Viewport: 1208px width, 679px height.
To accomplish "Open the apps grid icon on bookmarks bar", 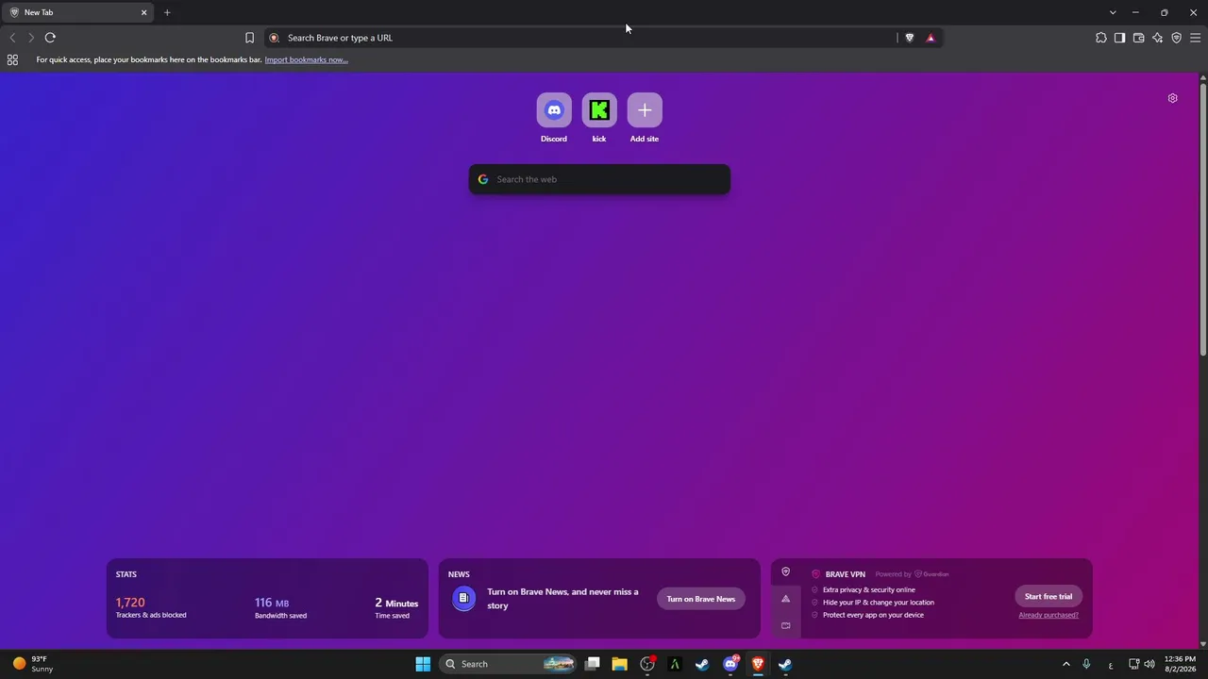I will pyautogui.click(x=12, y=59).
